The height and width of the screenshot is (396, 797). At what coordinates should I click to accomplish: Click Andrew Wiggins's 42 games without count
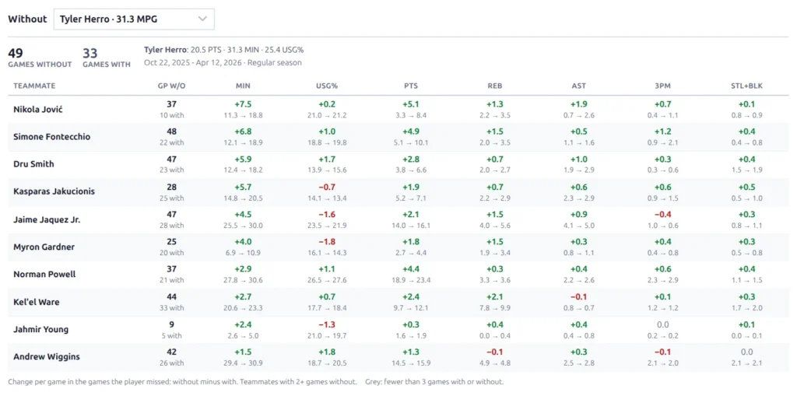tap(172, 352)
